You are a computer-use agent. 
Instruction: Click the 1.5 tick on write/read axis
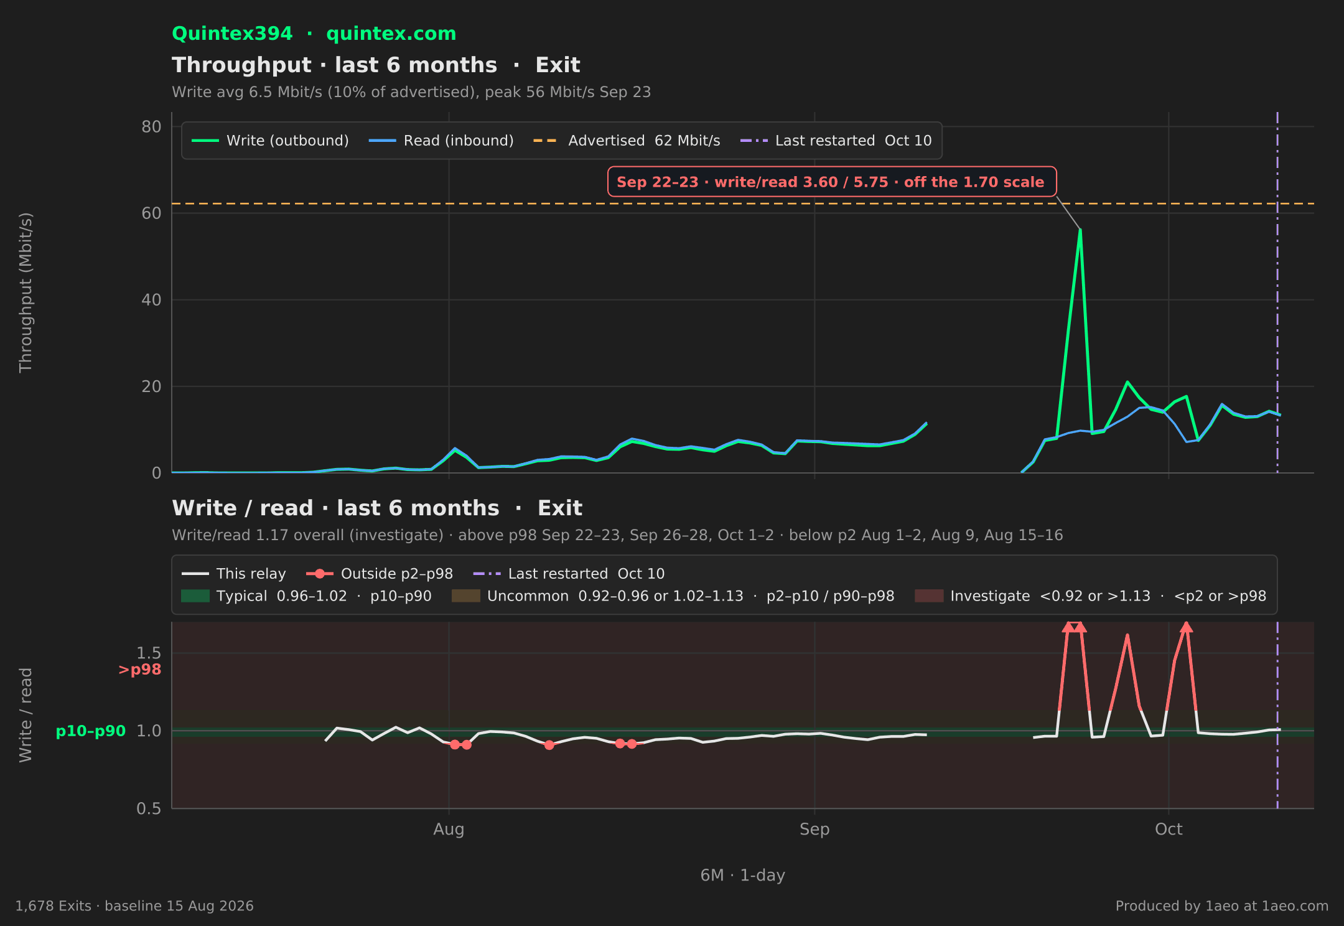point(149,653)
